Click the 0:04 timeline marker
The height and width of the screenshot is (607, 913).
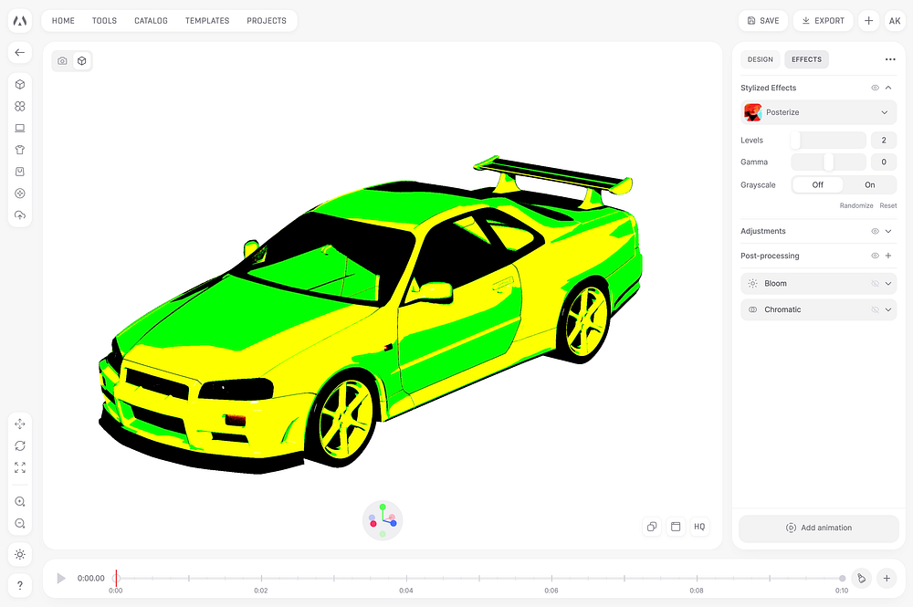tap(406, 591)
